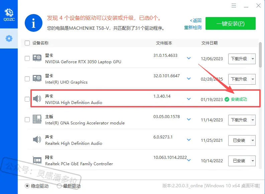The image size is (265, 194).
Task: Click date 12/06/2023 in RTX 3050 row
Action: (212, 59)
